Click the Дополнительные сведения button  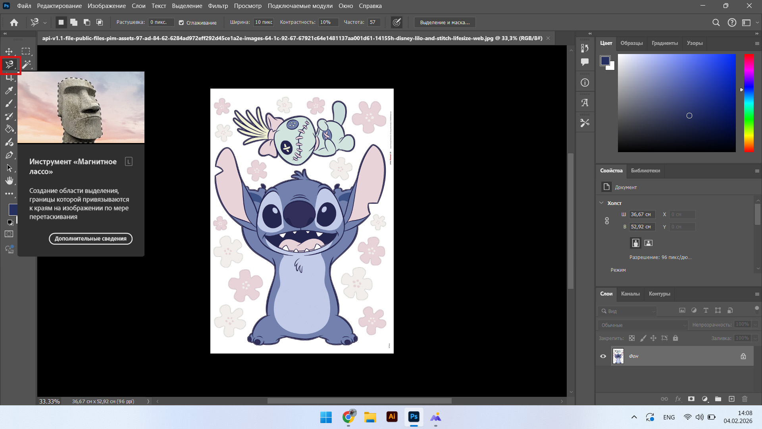pos(90,239)
